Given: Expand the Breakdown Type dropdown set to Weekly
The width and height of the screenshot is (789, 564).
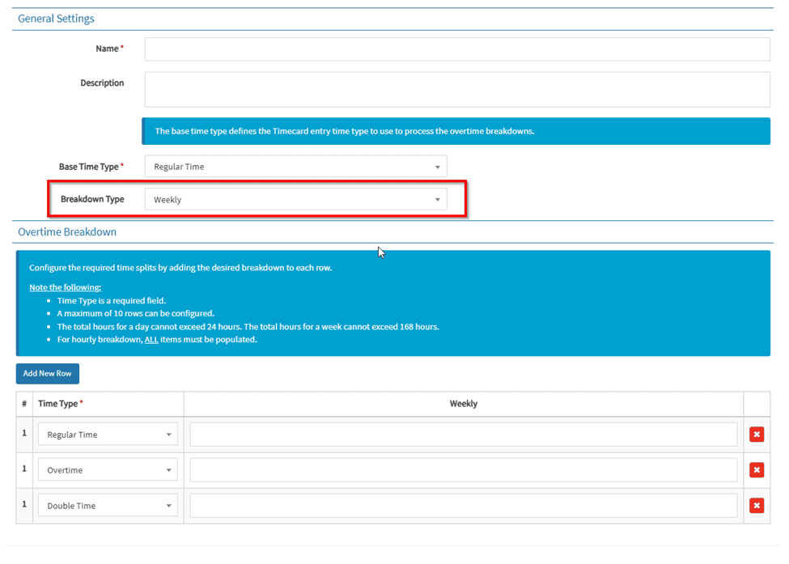Looking at the screenshot, I should pyautogui.click(x=295, y=200).
